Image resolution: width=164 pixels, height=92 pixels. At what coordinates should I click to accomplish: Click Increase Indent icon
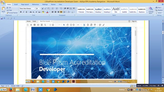click(x=68, y=8)
